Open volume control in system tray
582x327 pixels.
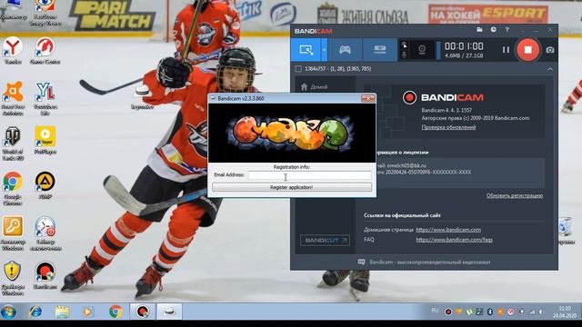[x=541, y=312]
